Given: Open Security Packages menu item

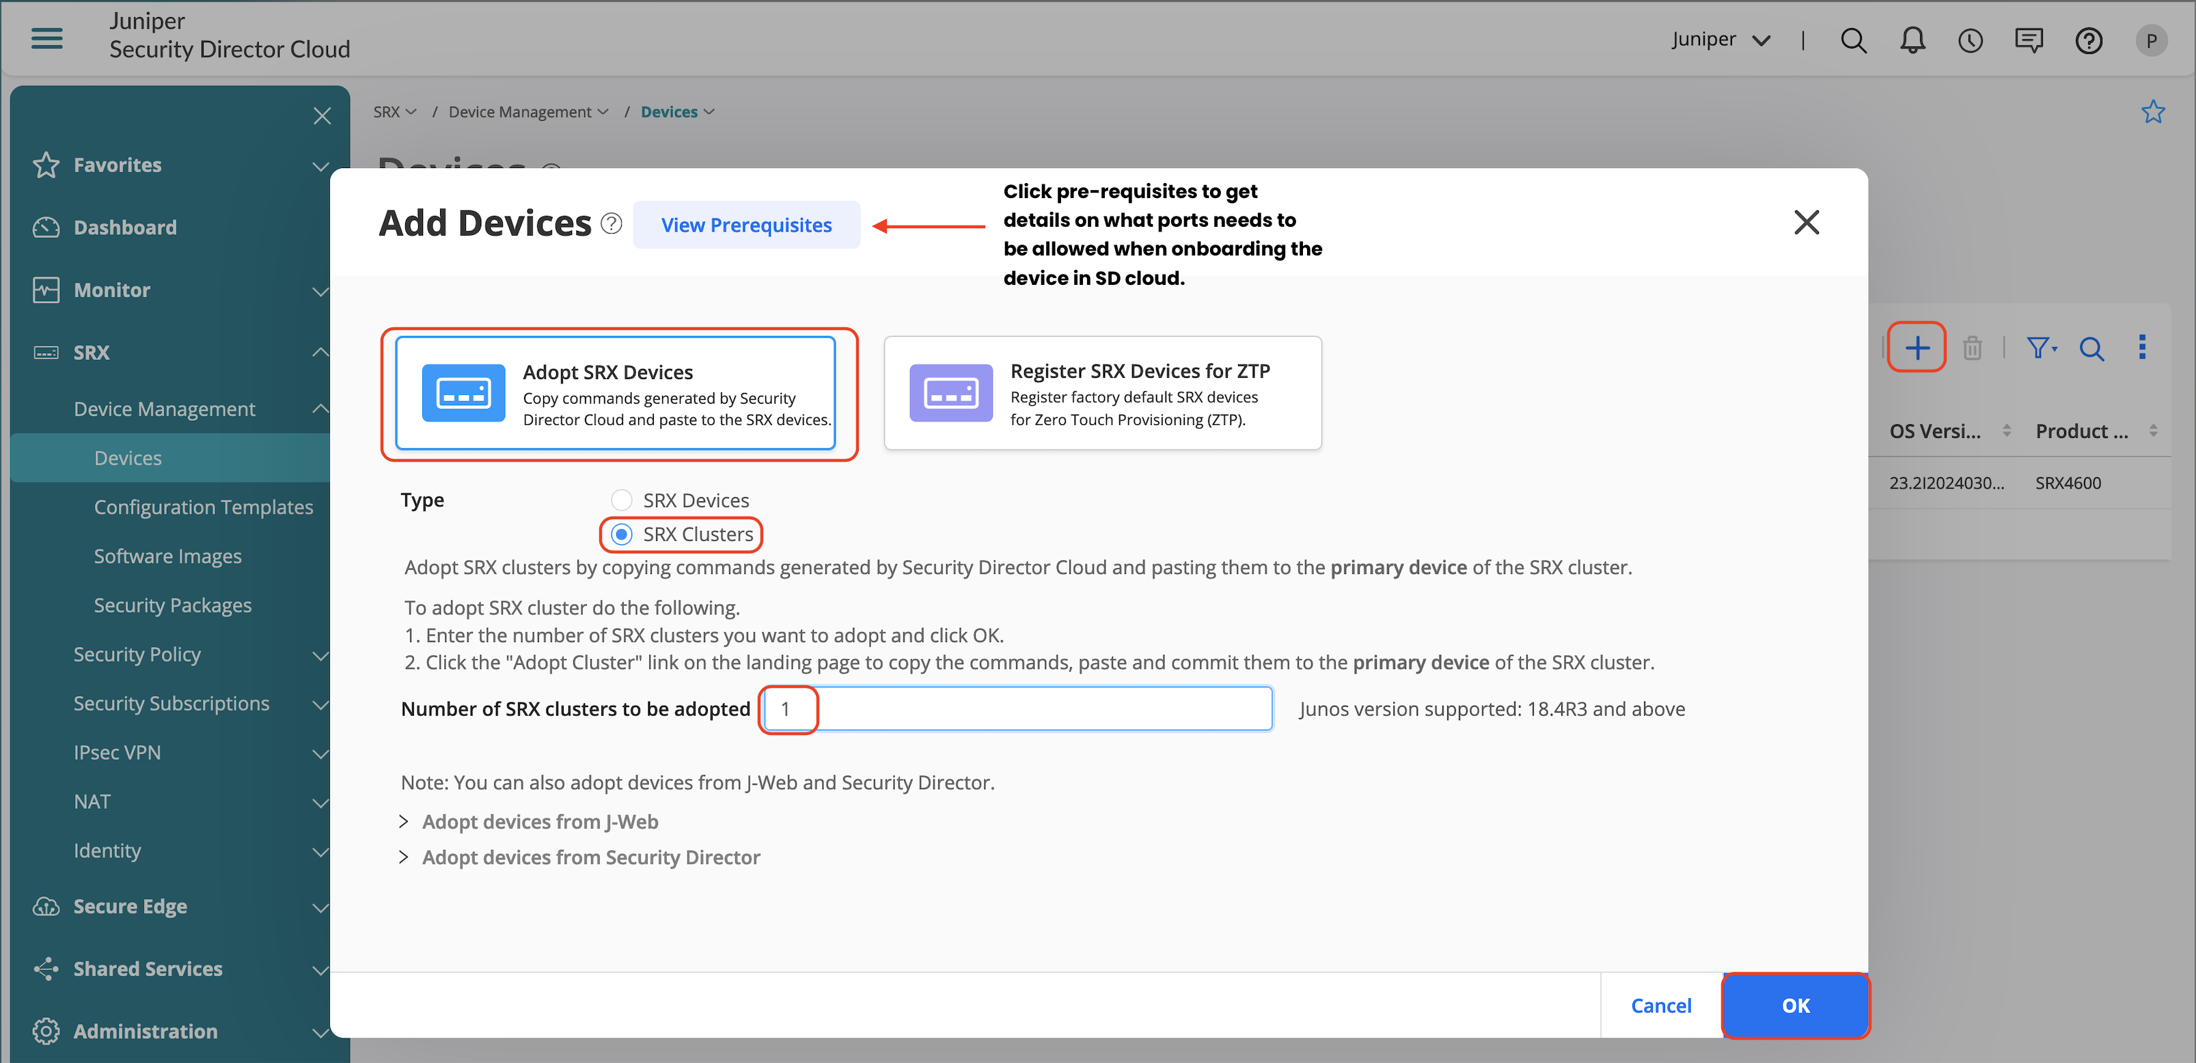Looking at the screenshot, I should tap(172, 605).
